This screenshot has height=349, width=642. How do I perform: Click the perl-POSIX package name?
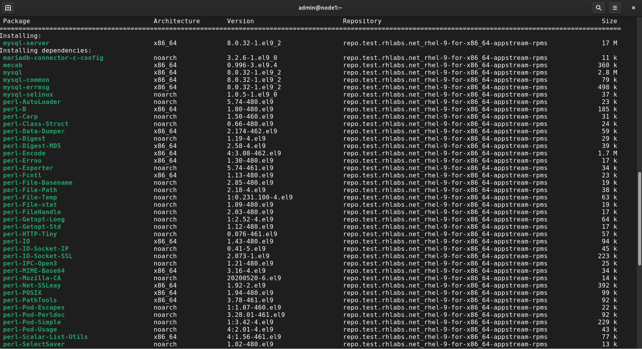tap(22, 293)
